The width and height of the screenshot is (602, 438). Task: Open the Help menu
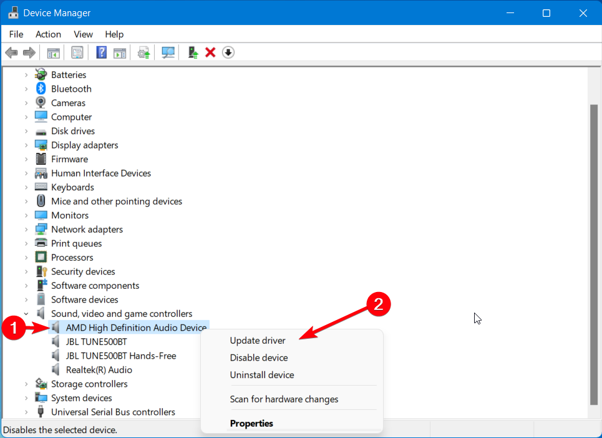[x=114, y=34]
